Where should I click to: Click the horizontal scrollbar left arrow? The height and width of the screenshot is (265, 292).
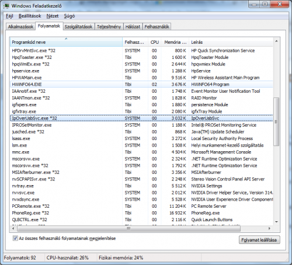point(13,228)
